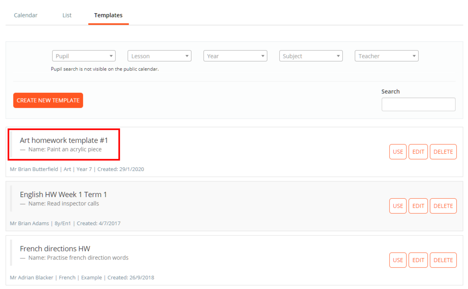The height and width of the screenshot is (289, 468).
Task: Delete the Art homework template #1
Action: tap(443, 152)
